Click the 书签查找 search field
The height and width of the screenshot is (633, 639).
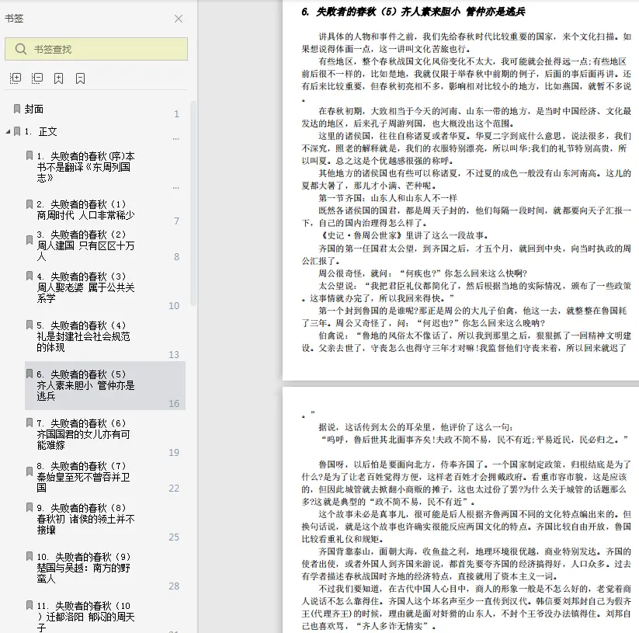coord(96,49)
